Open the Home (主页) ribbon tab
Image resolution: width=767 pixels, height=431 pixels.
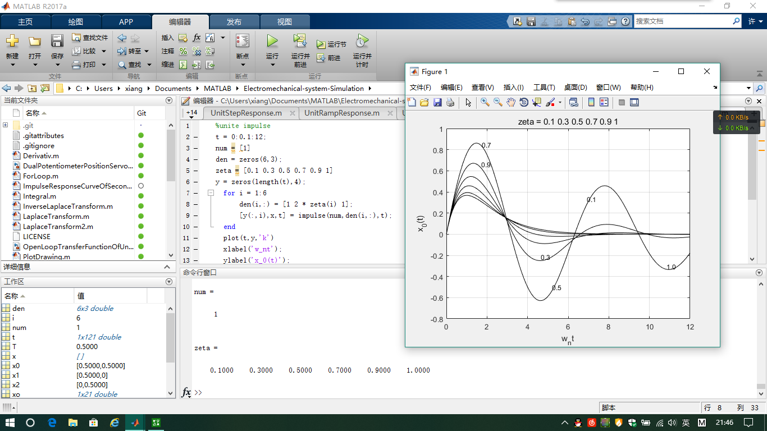click(25, 22)
